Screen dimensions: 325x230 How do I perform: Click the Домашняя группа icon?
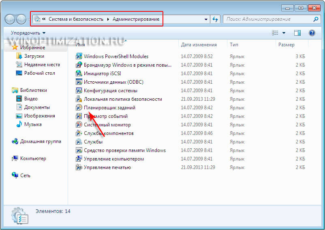[15, 141]
